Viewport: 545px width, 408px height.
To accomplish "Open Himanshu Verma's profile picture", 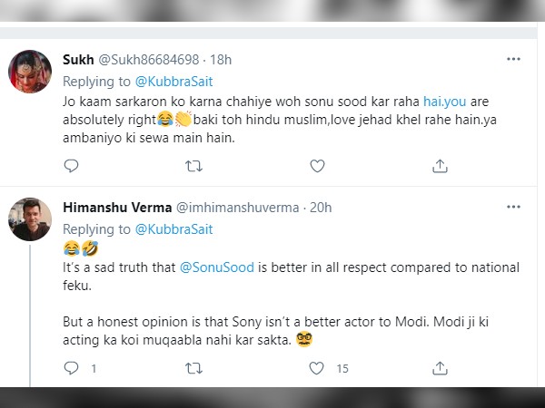I will tap(30, 220).
